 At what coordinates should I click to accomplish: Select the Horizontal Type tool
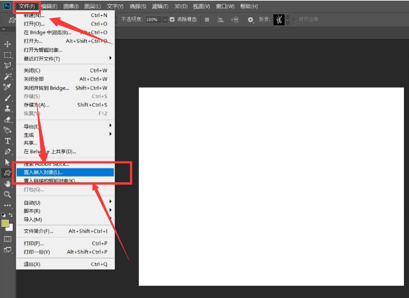8,141
